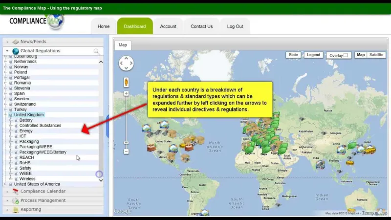
Task: Select Spain in the country tree
Action: [x=19, y=93]
